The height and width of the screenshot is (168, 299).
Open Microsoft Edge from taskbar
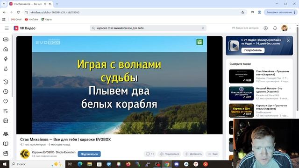[80, 164]
